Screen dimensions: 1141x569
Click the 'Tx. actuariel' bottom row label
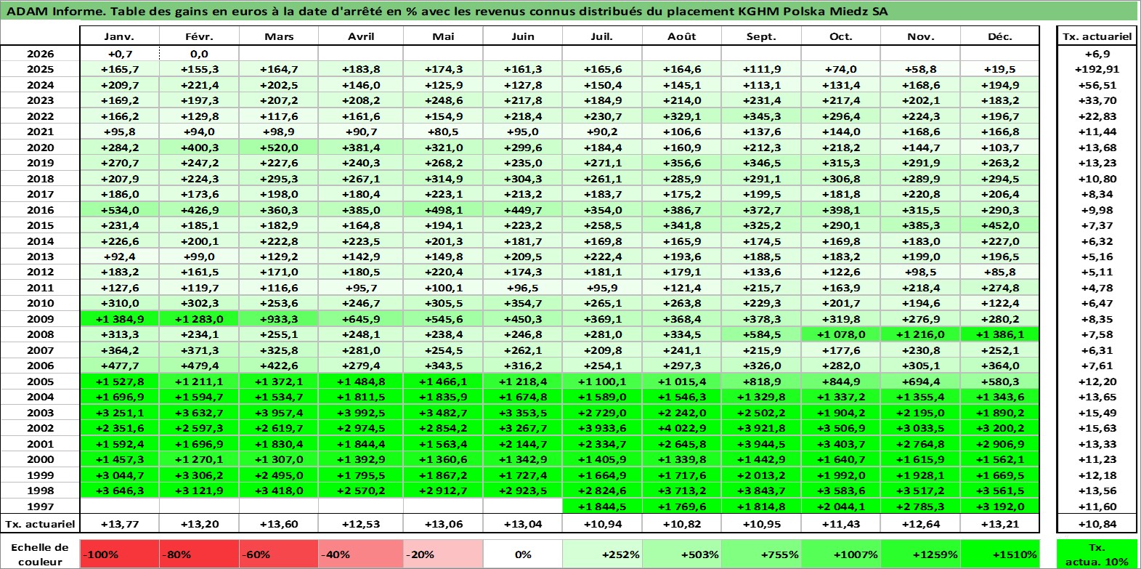pyautogui.click(x=40, y=524)
